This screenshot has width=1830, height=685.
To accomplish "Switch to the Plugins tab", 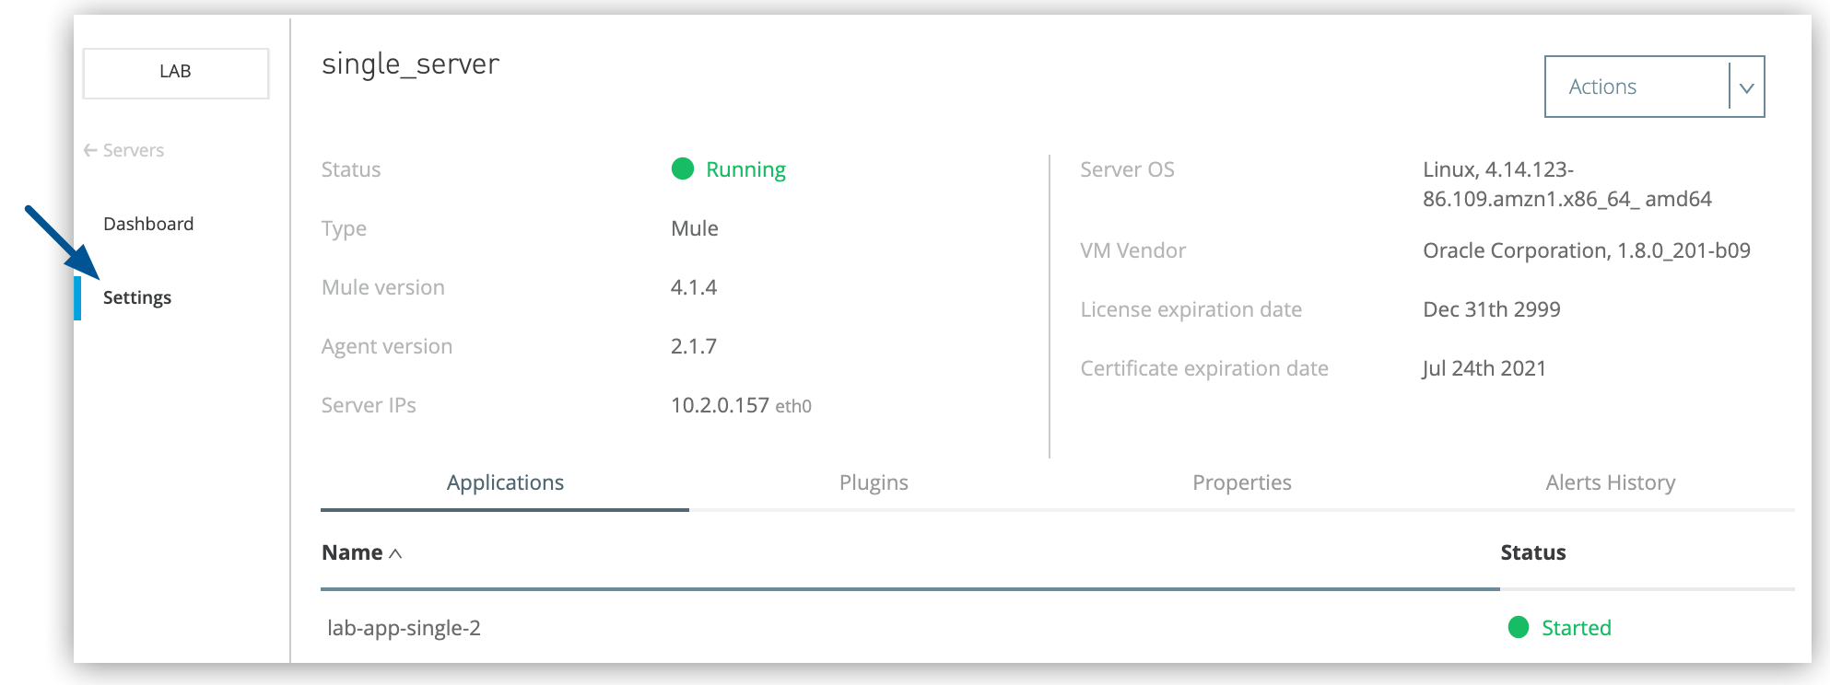I will pos(873,482).
